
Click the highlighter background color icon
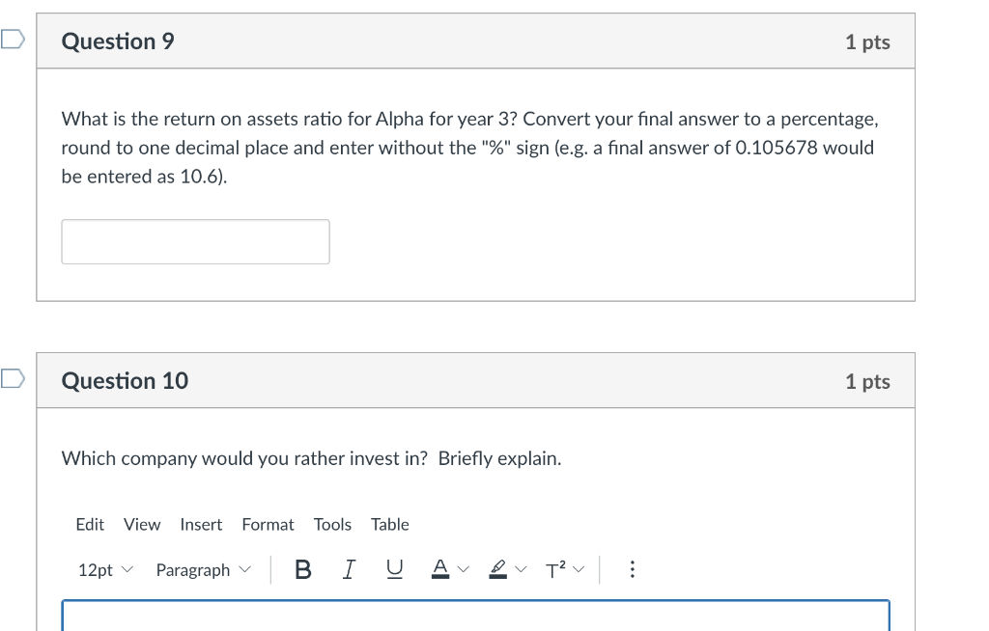tap(497, 570)
